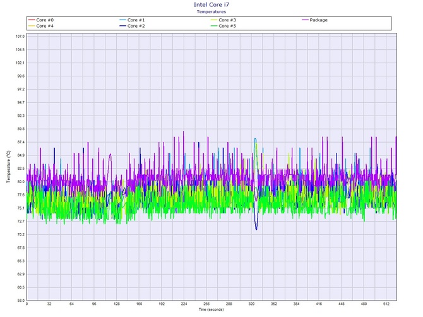Click the Core #5 legend entry

[x=223, y=26]
